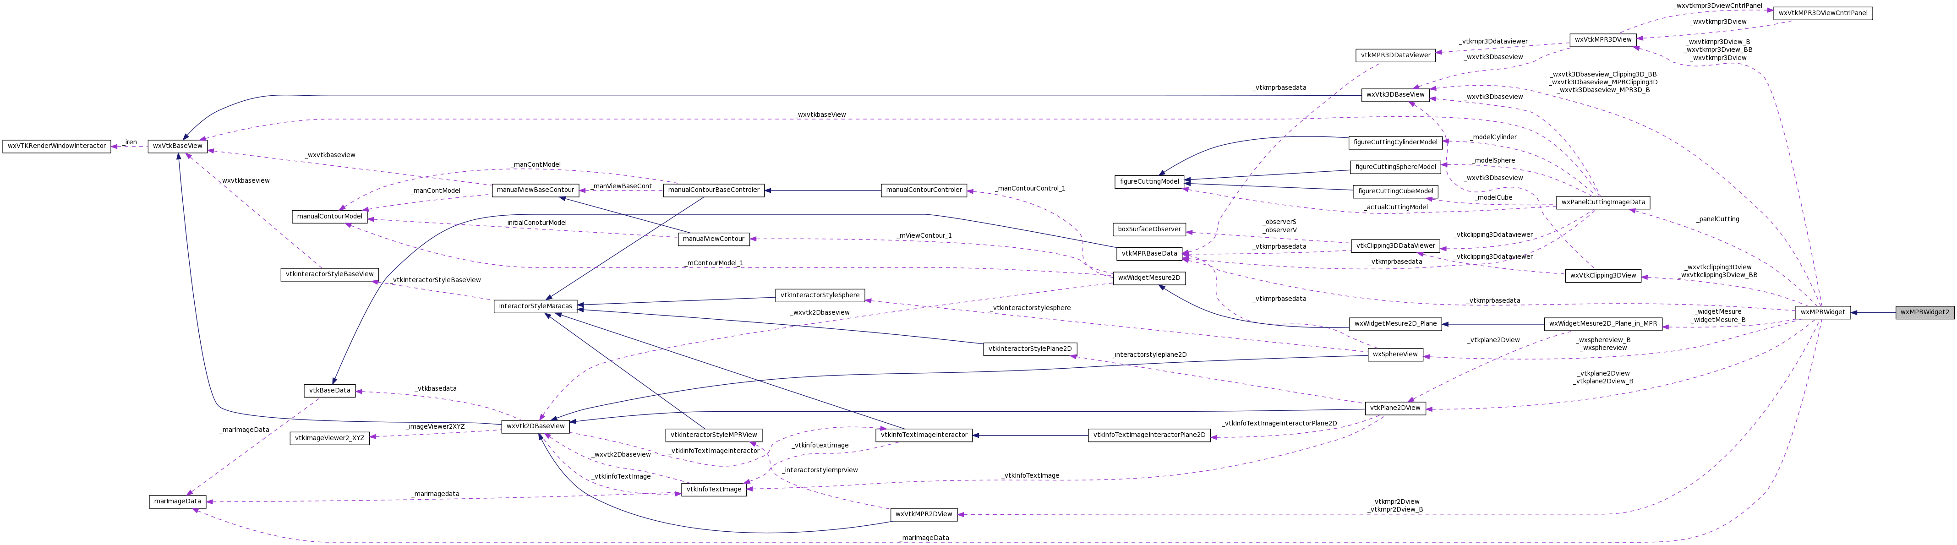The width and height of the screenshot is (1957, 545).
Task: Select the '_interactorstylemprview' edge label
Action: coord(820,471)
